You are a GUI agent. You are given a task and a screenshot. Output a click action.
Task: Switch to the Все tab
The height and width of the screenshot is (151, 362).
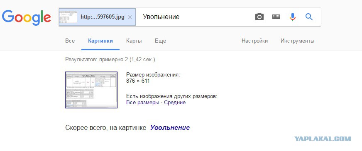(70, 41)
